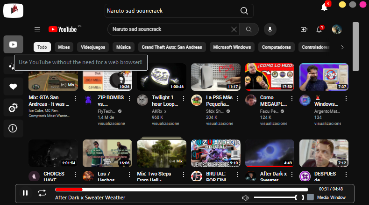
Task: Open the app logo at top left
Action: tap(13, 11)
